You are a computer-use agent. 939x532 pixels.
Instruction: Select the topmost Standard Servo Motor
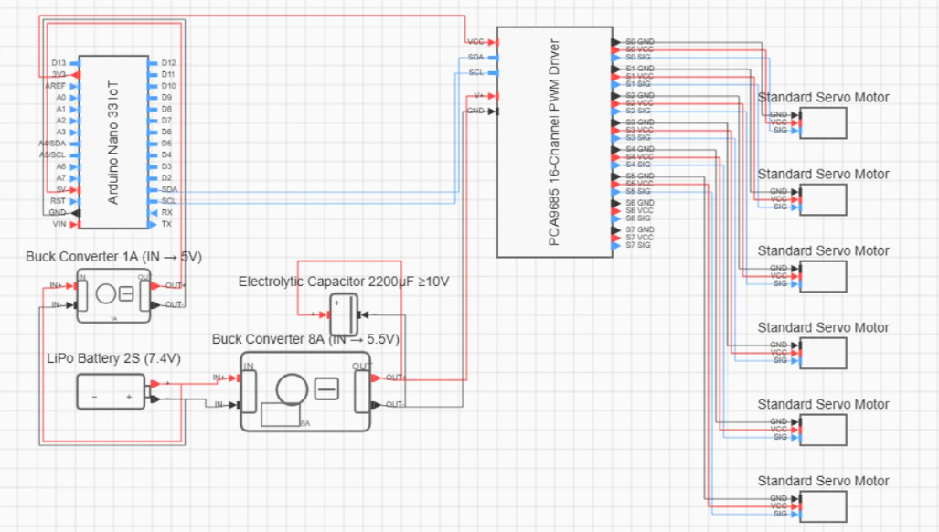tap(823, 123)
